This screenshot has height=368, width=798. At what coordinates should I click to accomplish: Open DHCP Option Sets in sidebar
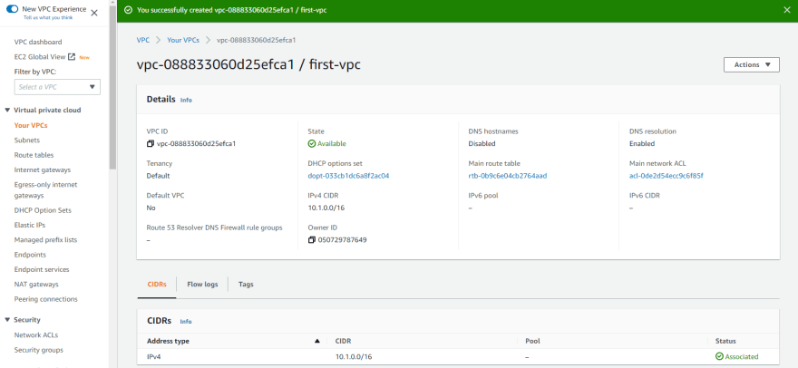(43, 210)
